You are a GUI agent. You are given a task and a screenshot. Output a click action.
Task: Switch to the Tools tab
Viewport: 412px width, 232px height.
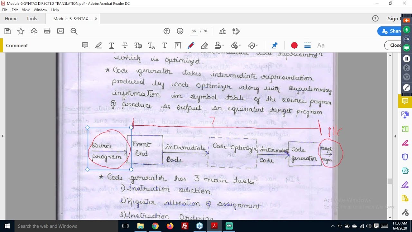[x=32, y=19]
